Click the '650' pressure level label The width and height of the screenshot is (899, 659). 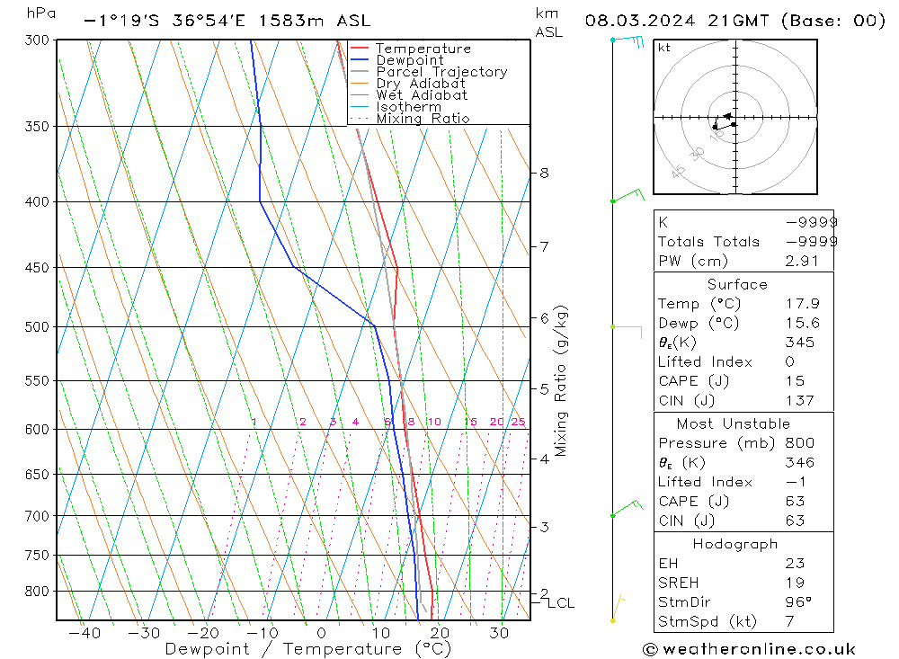(37, 475)
